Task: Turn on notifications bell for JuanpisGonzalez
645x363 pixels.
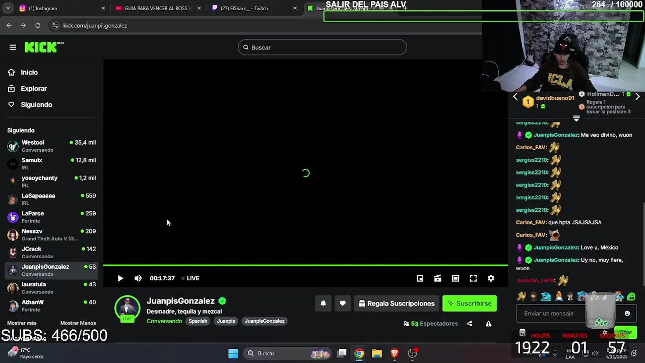Action: click(x=323, y=304)
